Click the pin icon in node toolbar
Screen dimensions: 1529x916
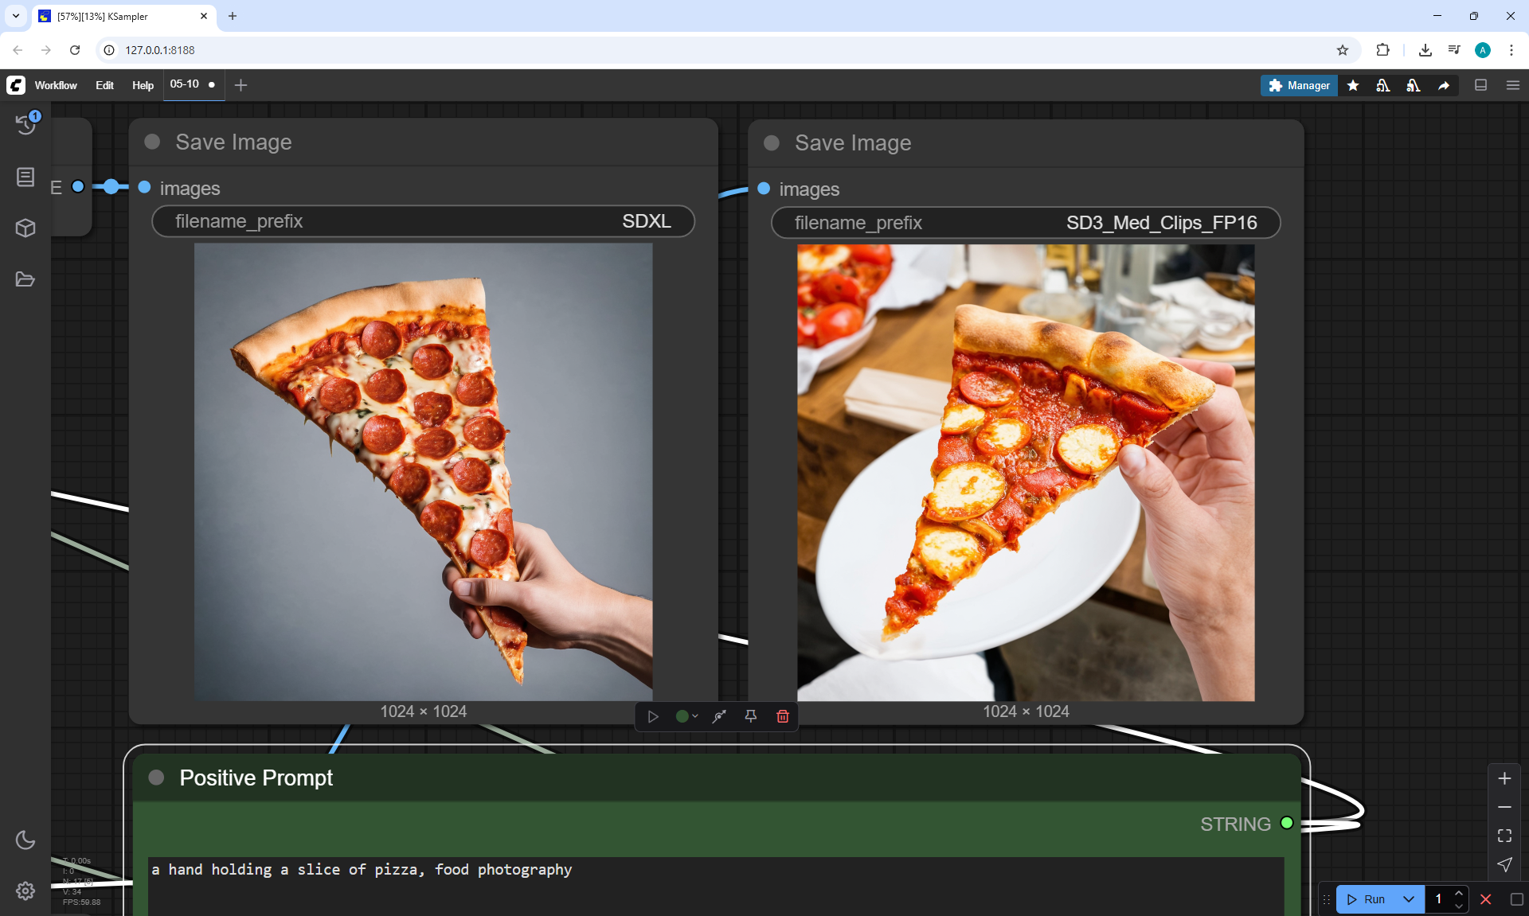(x=750, y=716)
